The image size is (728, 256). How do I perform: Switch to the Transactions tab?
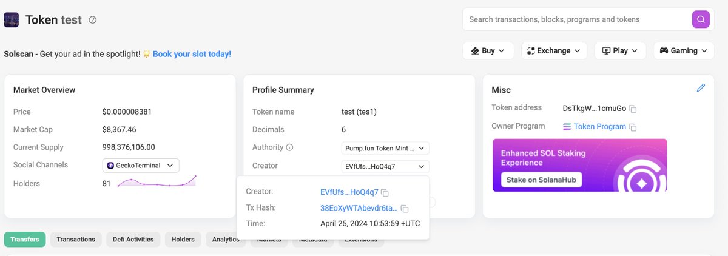76,239
